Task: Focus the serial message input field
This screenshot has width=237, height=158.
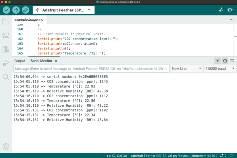Action: pos(92,69)
